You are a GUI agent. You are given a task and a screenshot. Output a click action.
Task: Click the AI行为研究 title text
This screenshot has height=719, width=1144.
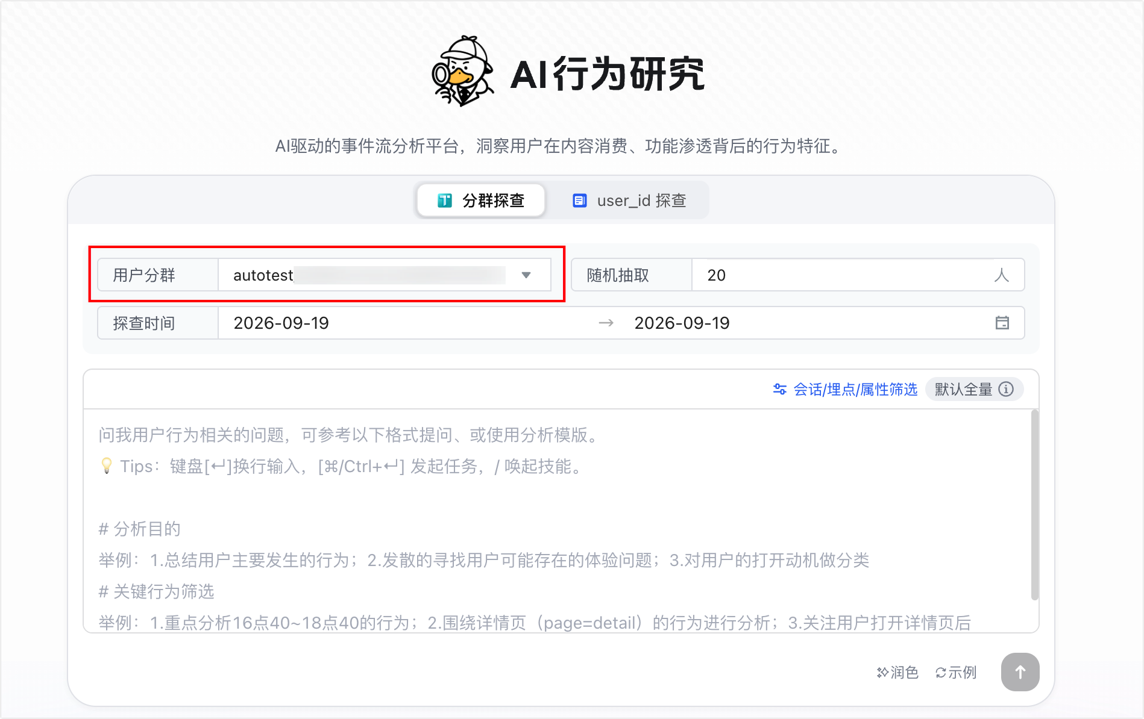coord(608,74)
